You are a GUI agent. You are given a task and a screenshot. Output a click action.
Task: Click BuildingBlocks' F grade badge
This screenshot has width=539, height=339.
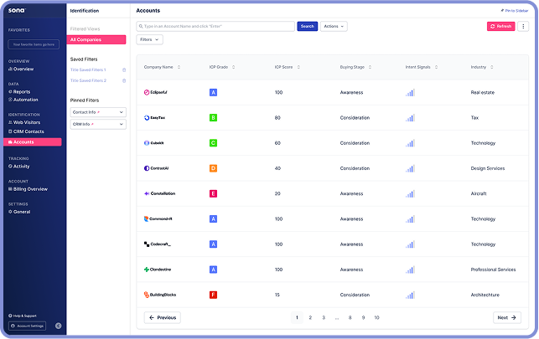[213, 295]
